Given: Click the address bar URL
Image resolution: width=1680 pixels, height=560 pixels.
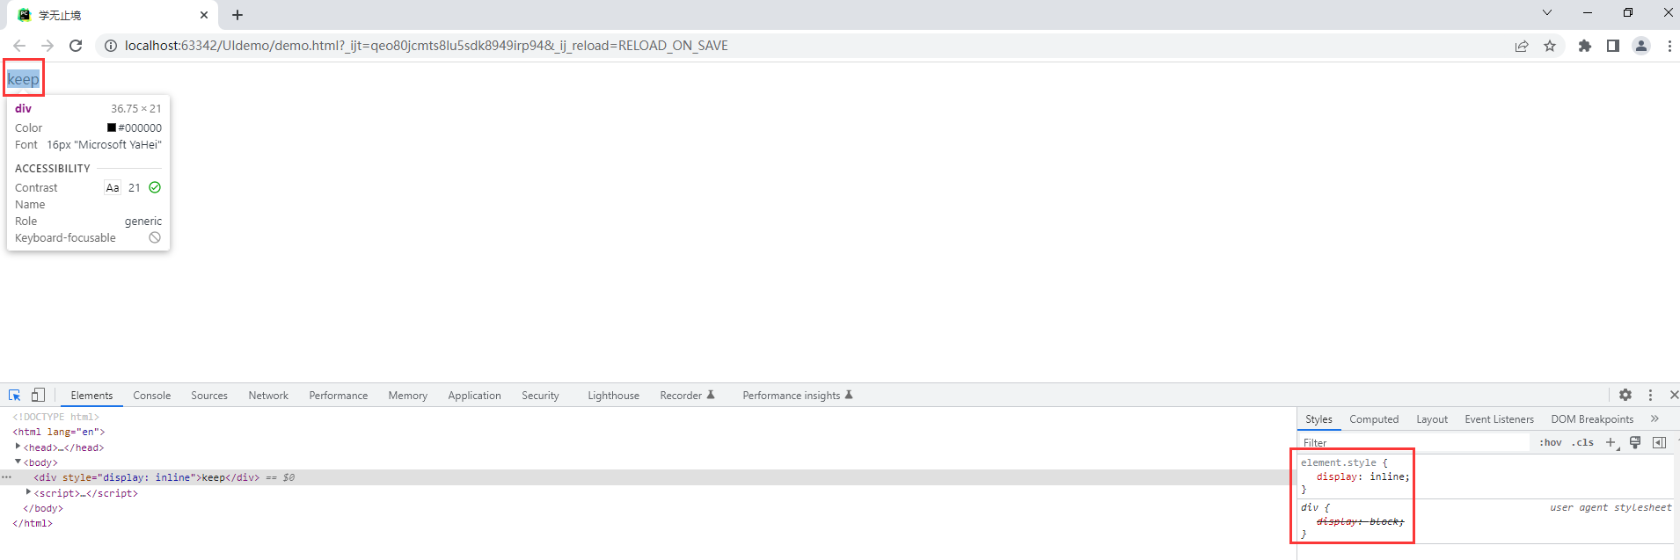Looking at the screenshot, I should 427,46.
